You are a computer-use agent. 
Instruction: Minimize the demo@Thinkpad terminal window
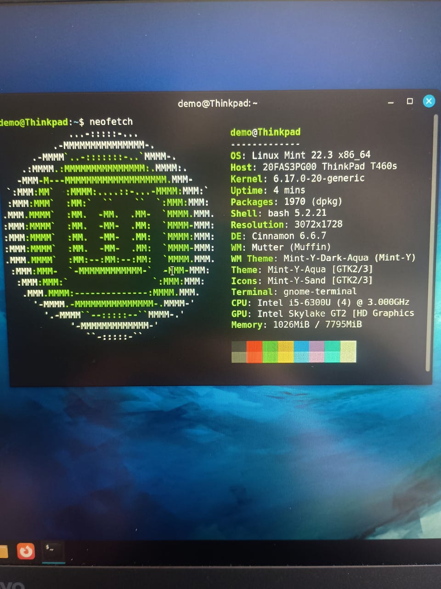coord(391,103)
